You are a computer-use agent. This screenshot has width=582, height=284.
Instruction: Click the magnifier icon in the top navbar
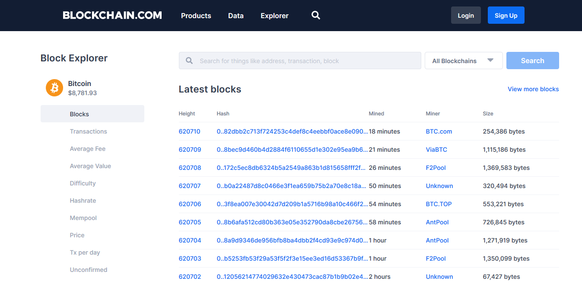click(x=316, y=16)
